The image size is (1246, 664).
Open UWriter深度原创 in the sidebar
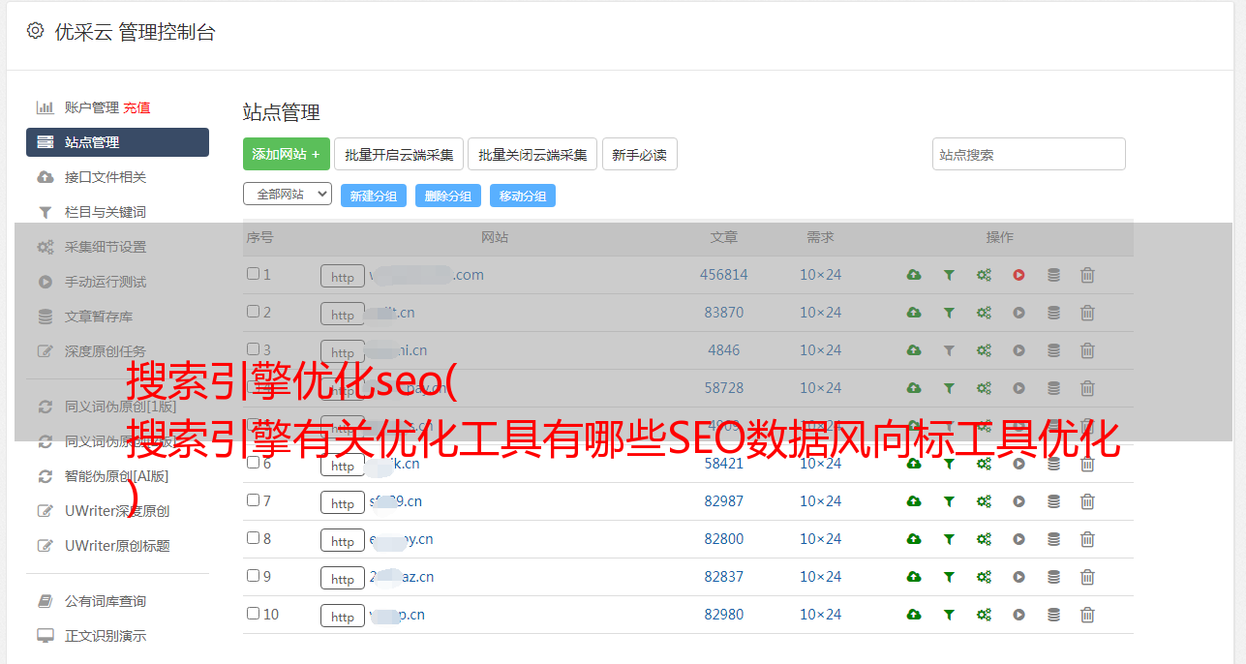117,511
